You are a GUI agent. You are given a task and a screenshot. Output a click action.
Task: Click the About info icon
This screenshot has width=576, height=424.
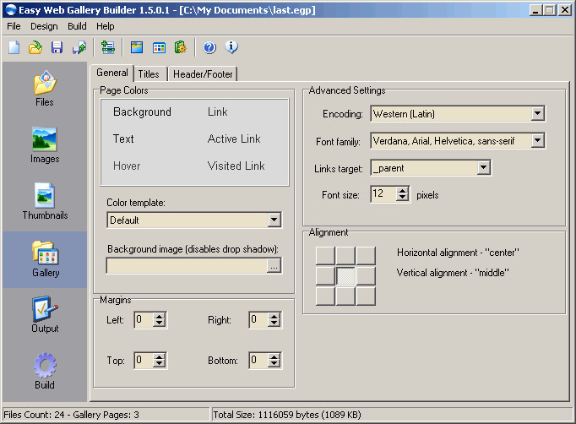[x=231, y=47]
